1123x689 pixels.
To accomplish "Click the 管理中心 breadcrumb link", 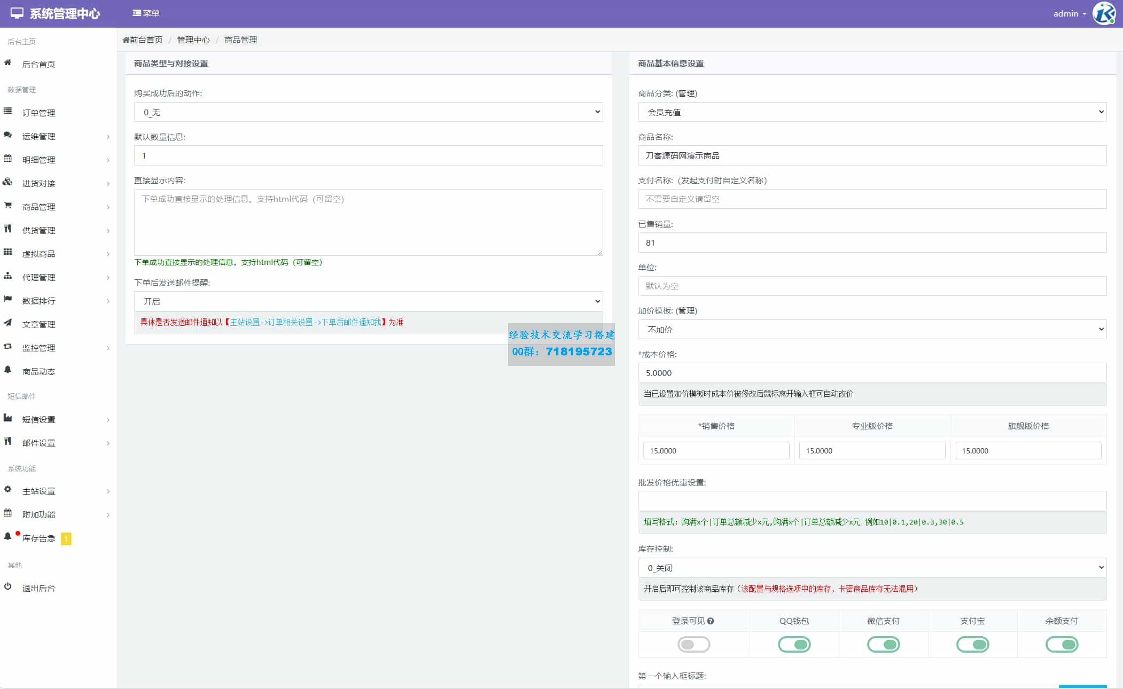I will click(193, 40).
